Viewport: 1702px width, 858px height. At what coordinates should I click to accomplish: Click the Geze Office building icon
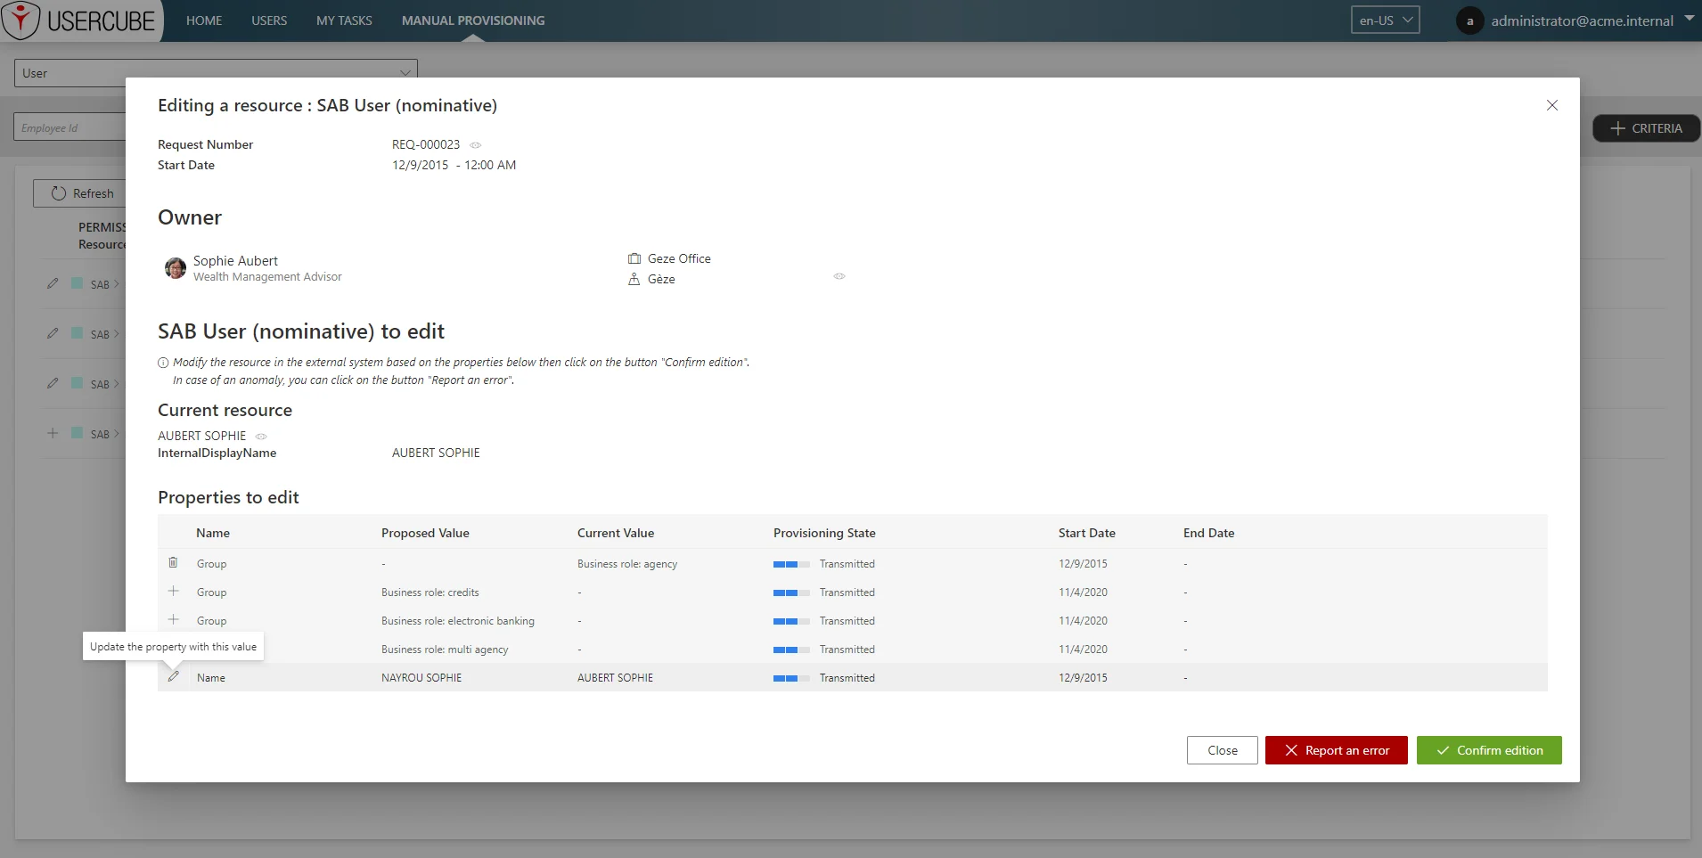[634, 258]
